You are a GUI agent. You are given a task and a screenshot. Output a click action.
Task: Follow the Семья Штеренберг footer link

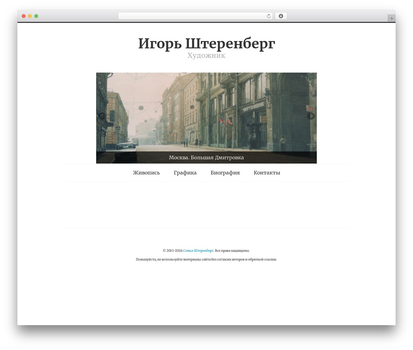(198, 251)
